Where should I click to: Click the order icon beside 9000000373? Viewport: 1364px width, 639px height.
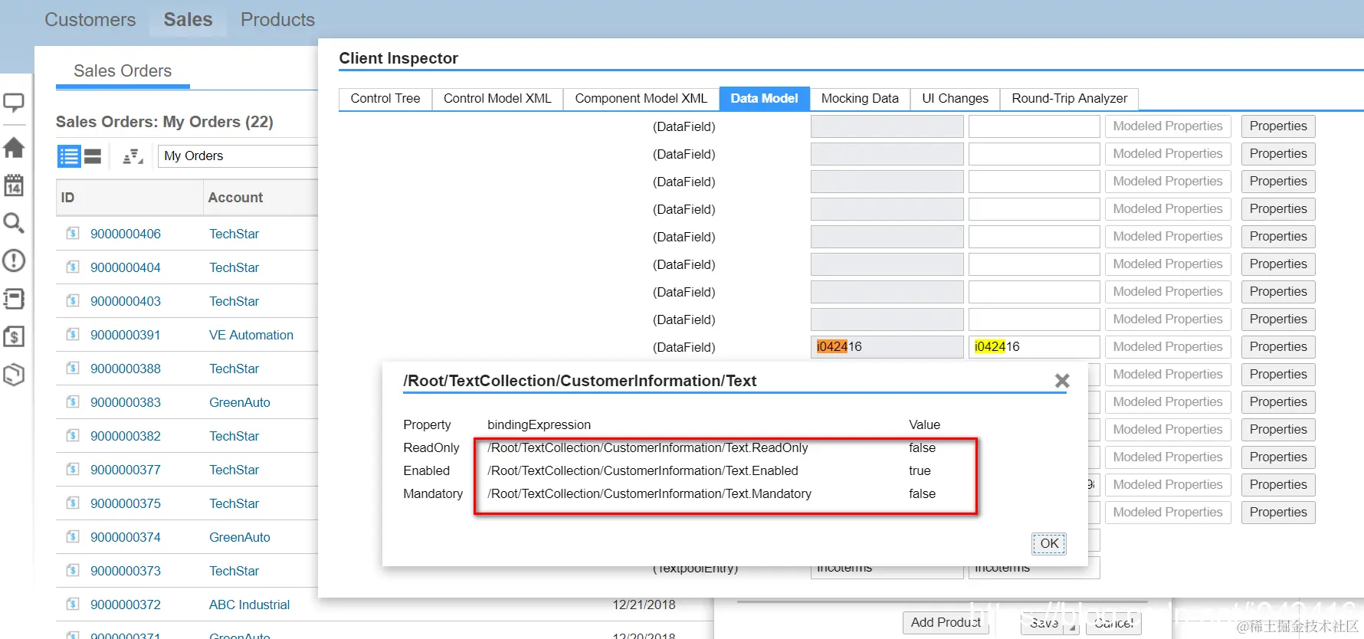pos(73,570)
